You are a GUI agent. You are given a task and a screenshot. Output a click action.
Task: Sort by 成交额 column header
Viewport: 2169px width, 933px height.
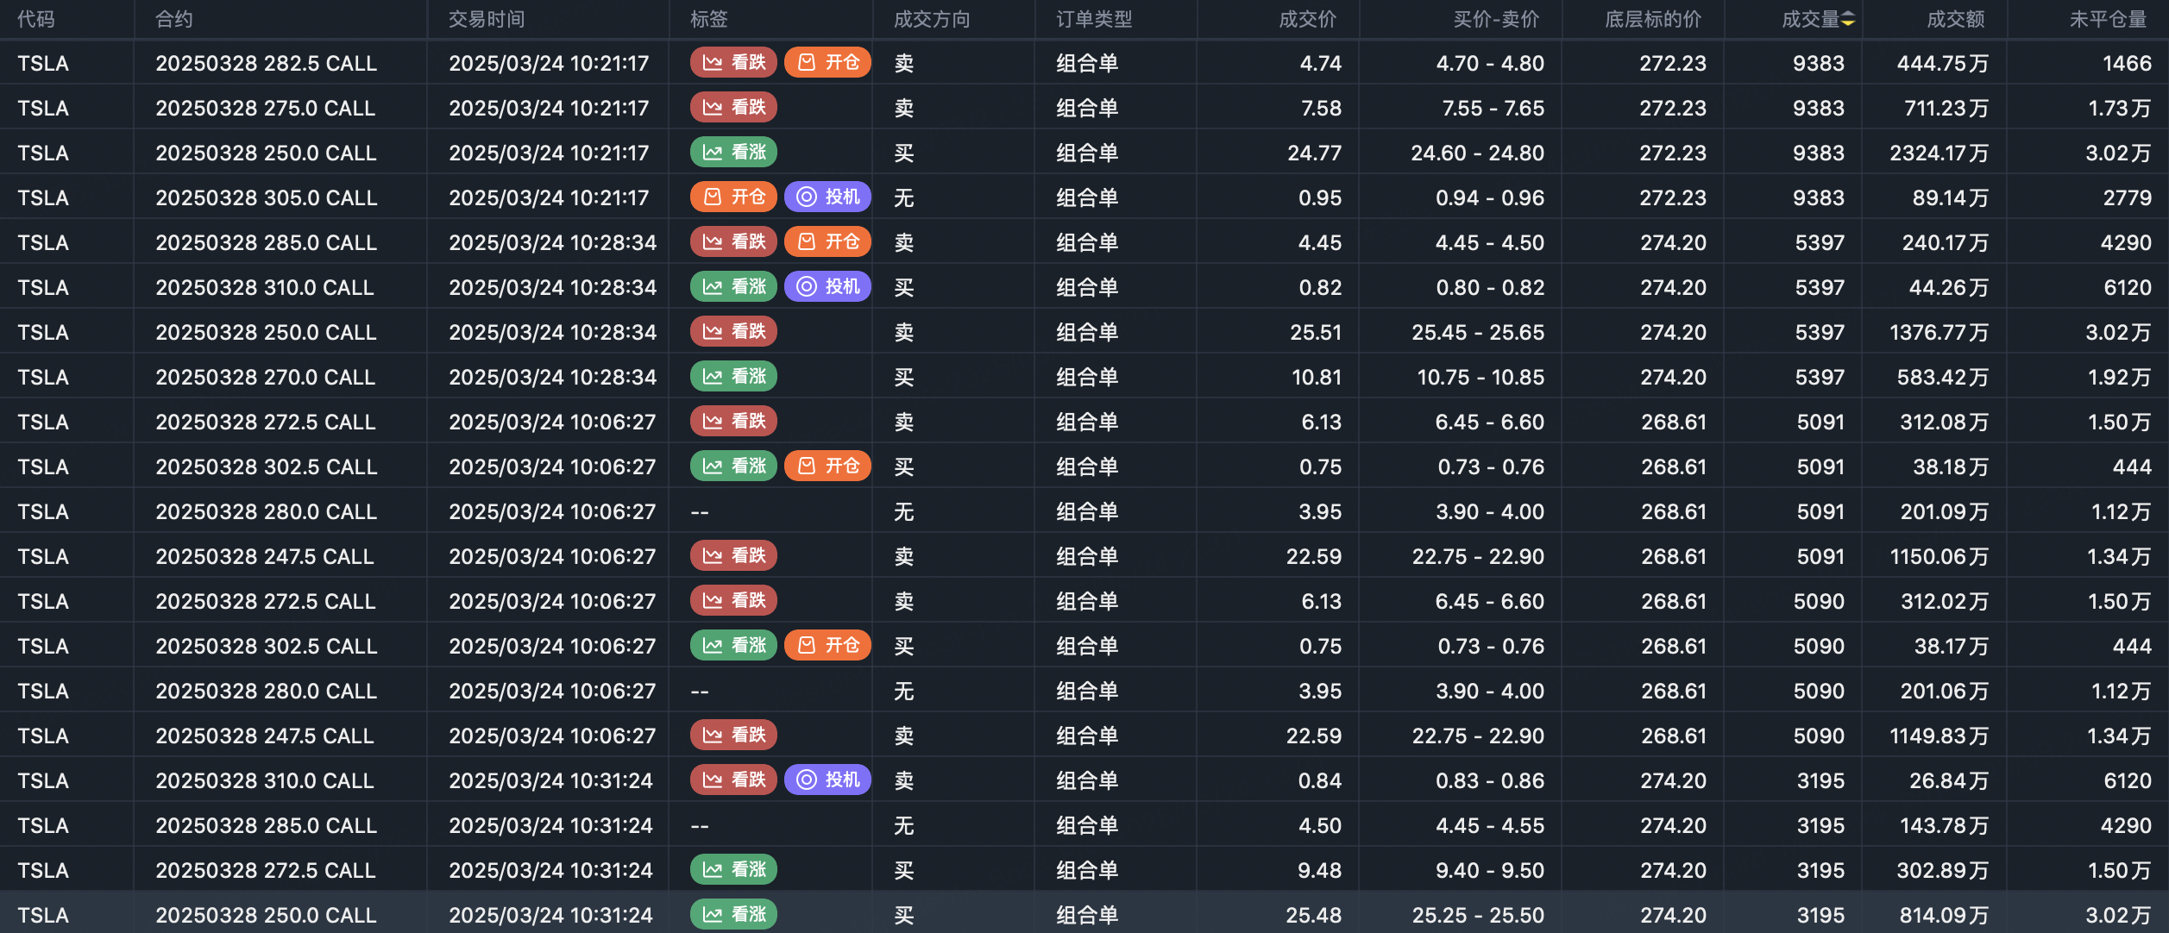1956,20
